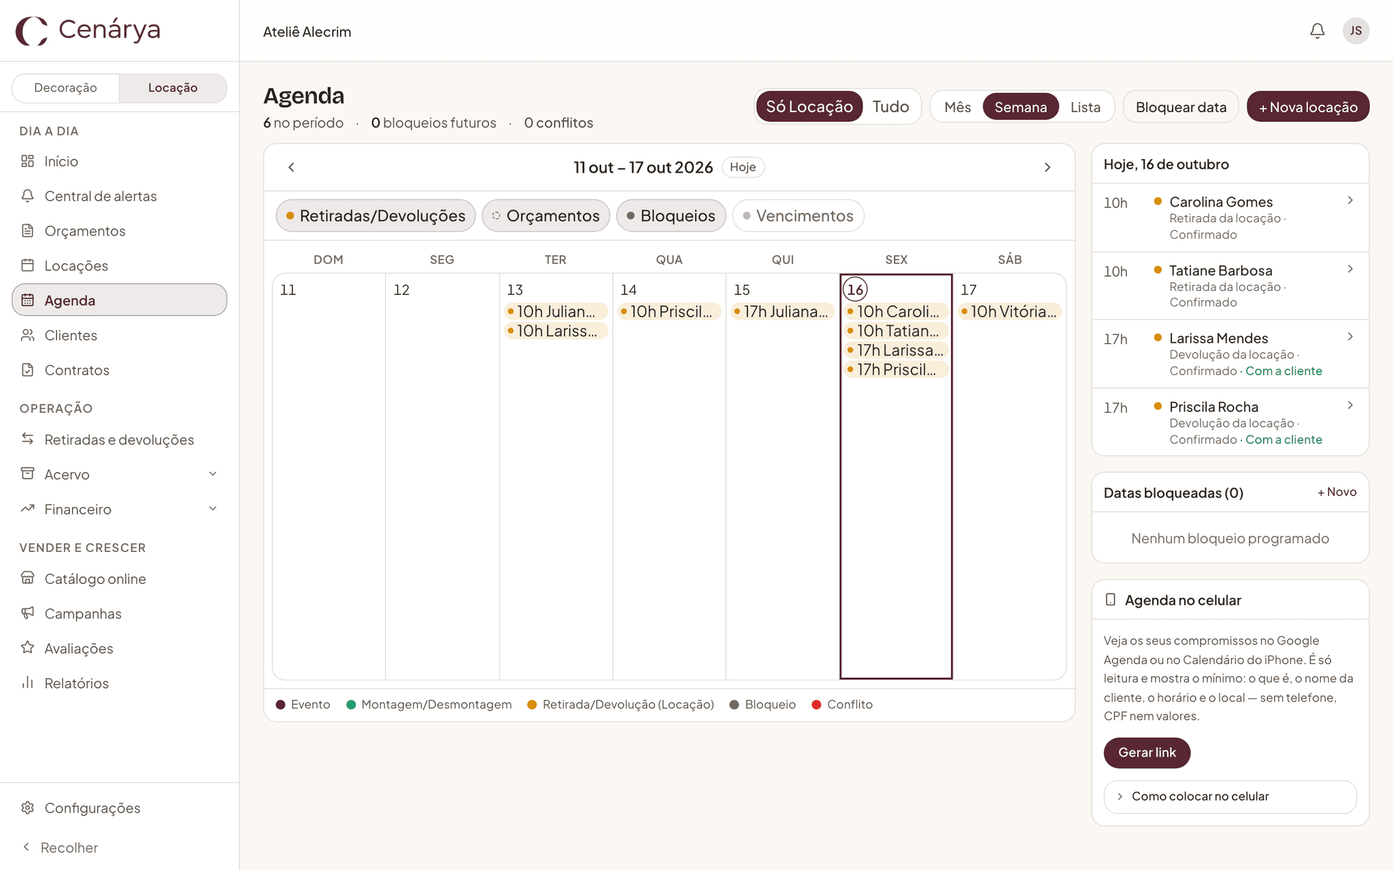The width and height of the screenshot is (1393, 870).
Task: Add new blocked date with + Novo
Action: click(1337, 492)
